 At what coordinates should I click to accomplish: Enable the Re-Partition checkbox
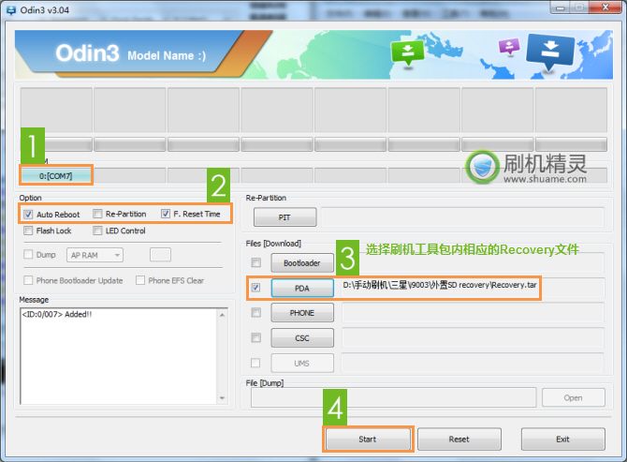(97, 214)
